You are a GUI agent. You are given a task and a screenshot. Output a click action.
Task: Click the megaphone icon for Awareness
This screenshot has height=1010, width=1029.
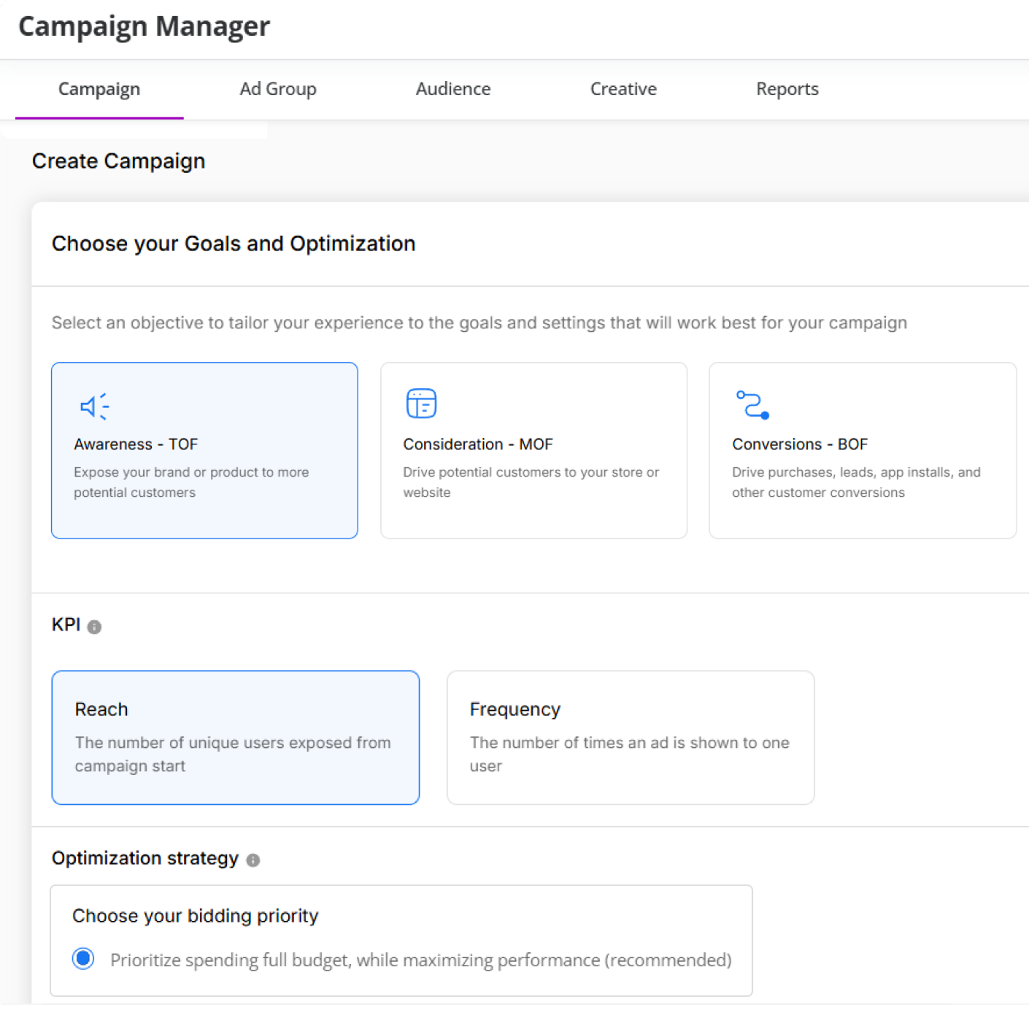[94, 406]
